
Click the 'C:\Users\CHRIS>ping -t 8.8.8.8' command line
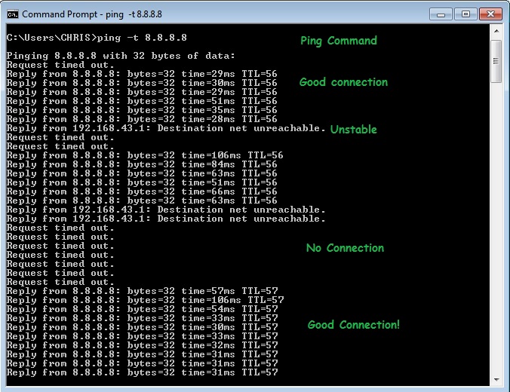coord(97,38)
